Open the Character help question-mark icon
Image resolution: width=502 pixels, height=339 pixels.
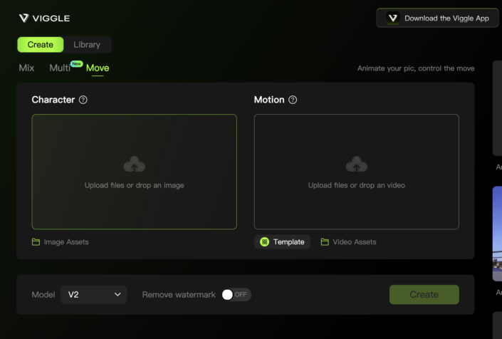(x=83, y=100)
